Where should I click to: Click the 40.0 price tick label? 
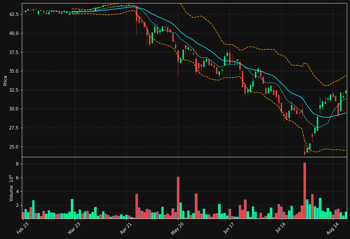14,33
